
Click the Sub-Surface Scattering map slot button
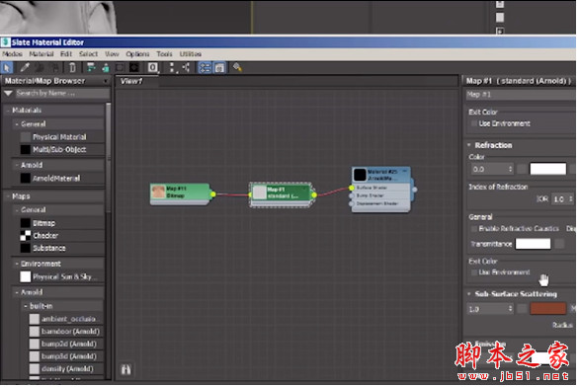(522, 309)
